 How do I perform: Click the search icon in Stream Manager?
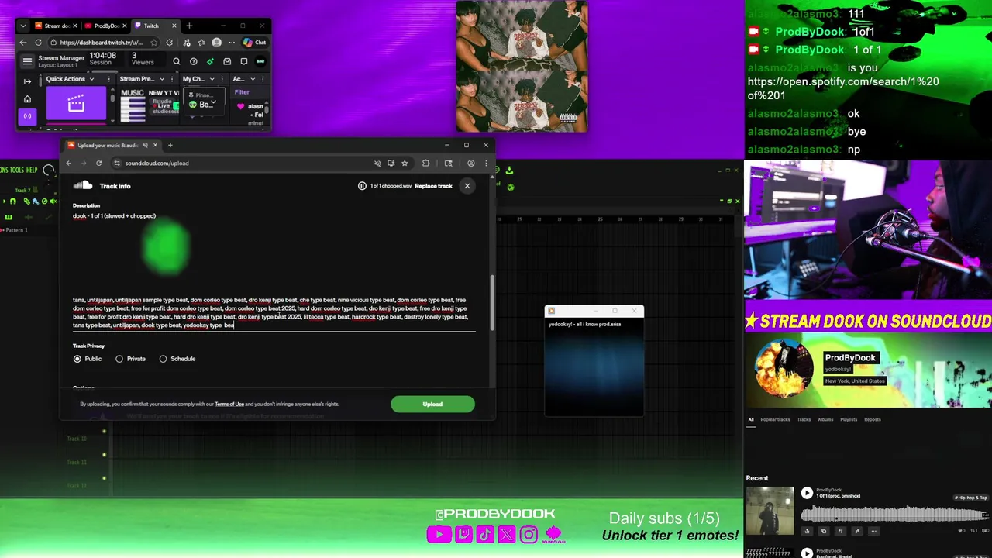[177, 61]
